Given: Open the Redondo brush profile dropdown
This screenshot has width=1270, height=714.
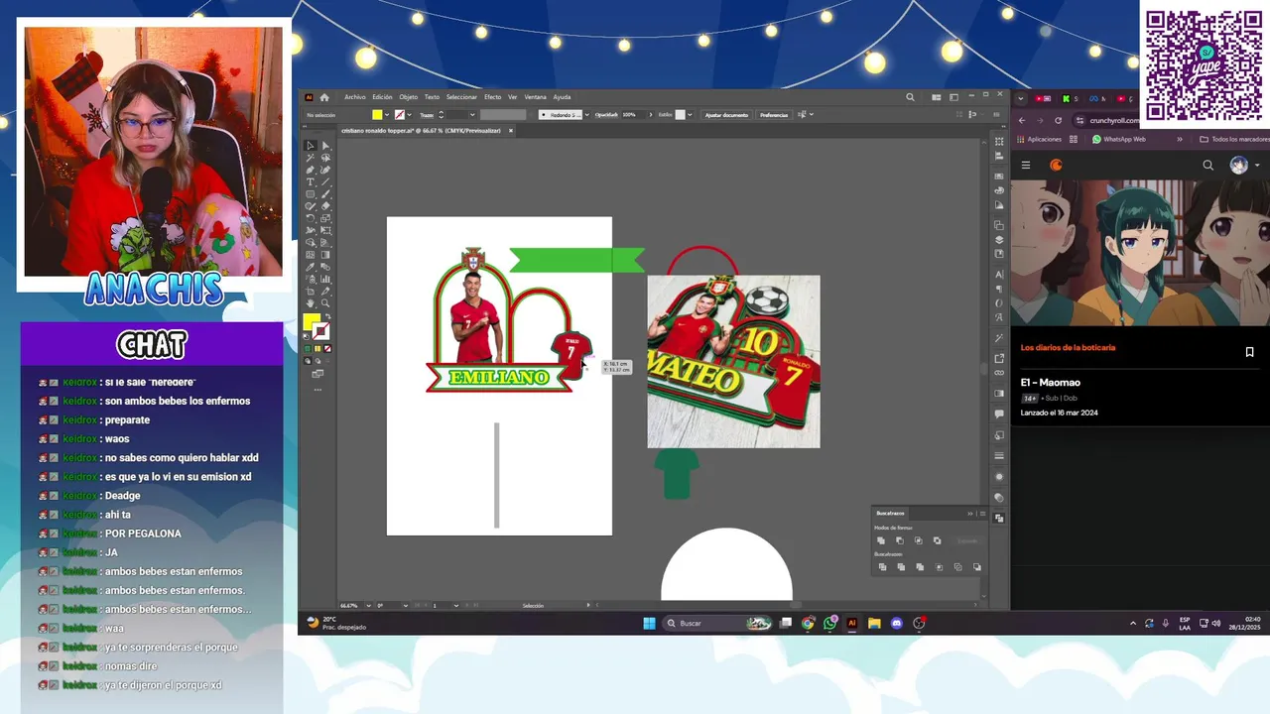Looking at the screenshot, I should [x=586, y=114].
